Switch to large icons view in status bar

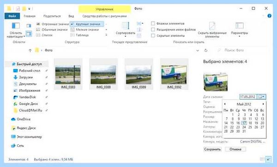269,159
